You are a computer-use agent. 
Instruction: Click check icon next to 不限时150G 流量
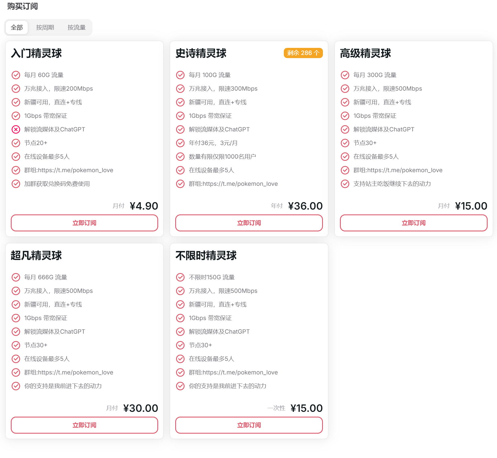(180, 277)
